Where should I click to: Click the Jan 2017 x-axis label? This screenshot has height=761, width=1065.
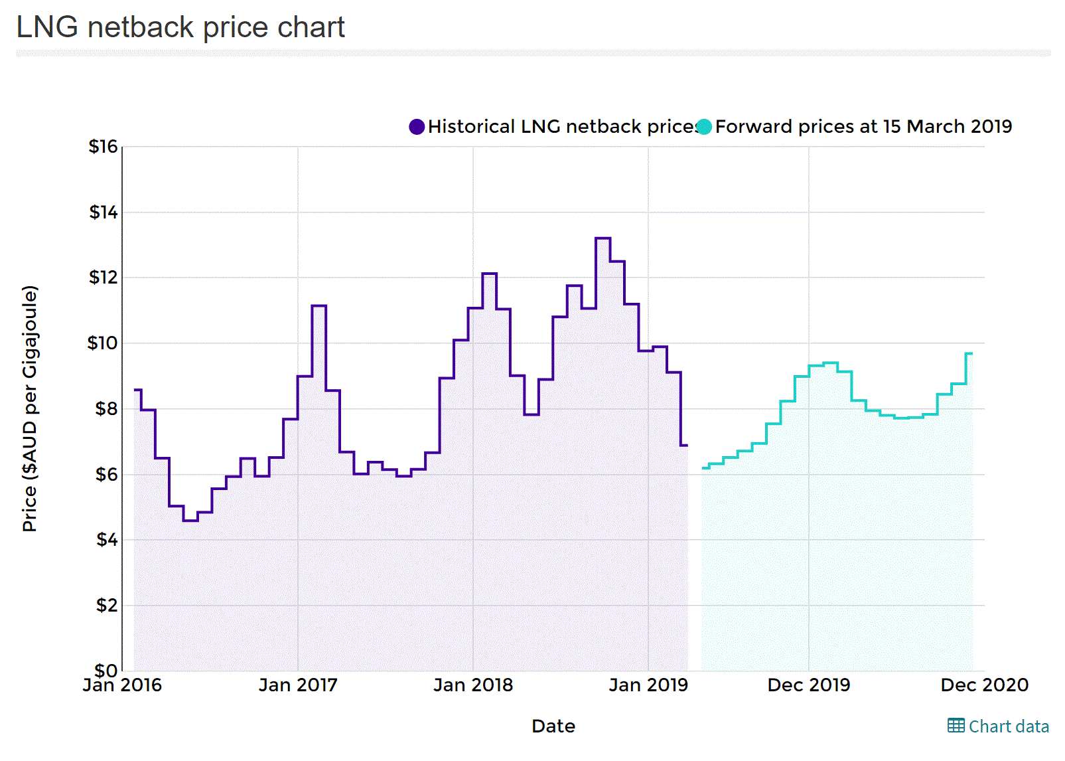[298, 685]
